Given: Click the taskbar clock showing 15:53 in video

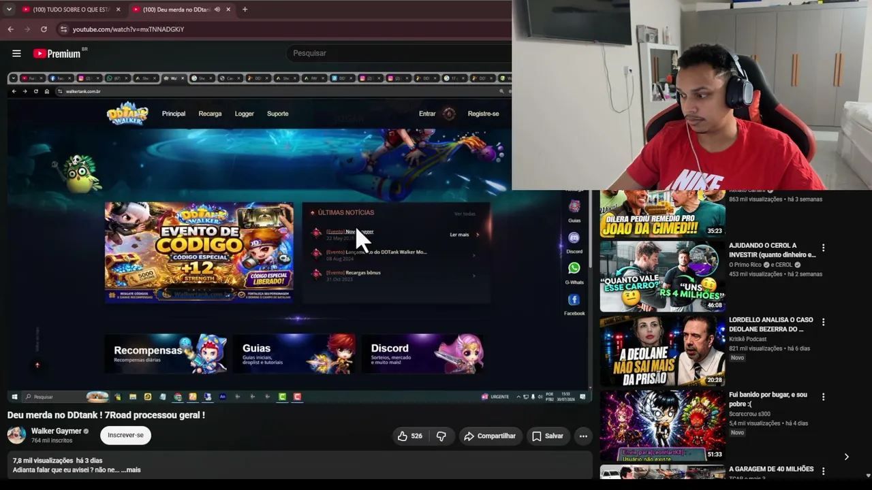Looking at the screenshot, I should coord(567,397).
